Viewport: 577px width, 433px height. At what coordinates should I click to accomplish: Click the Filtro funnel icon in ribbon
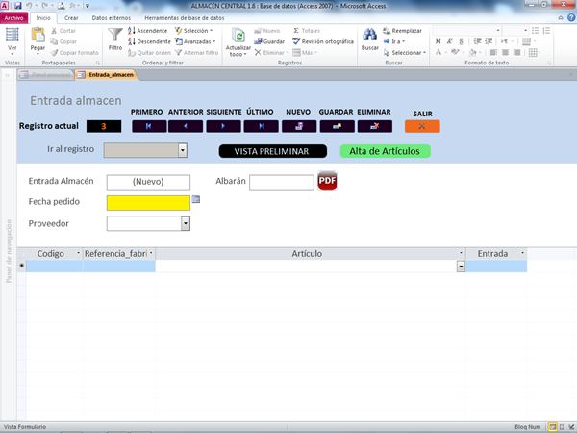pyautogui.click(x=115, y=38)
